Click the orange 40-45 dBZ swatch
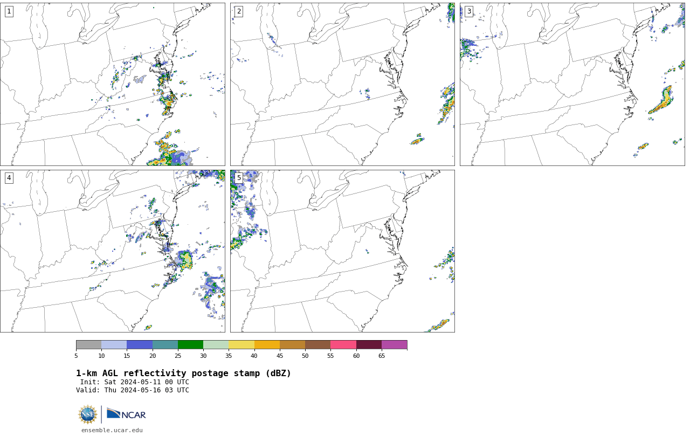 tap(267, 345)
